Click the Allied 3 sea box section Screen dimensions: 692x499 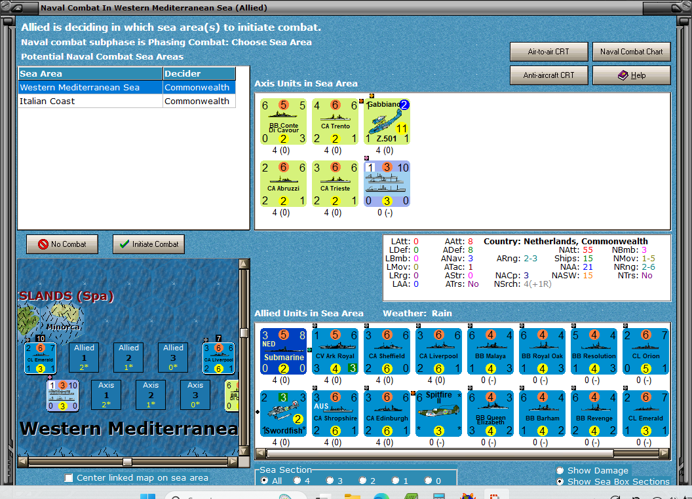(x=173, y=358)
